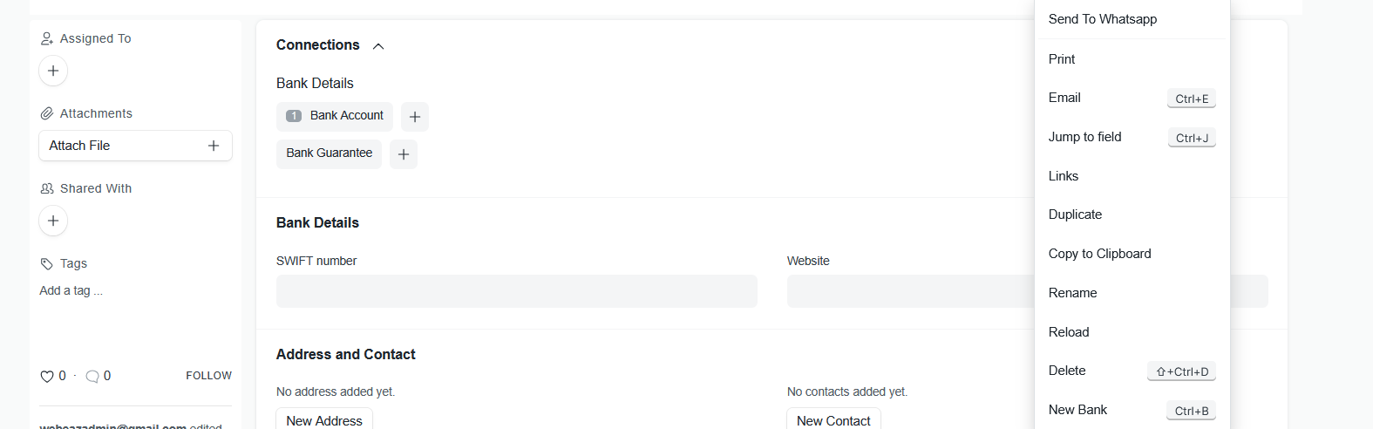This screenshot has width=1373, height=429.
Task: Focus the SWIFT number input field
Action: pyautogui.click(x=517, y=291)
